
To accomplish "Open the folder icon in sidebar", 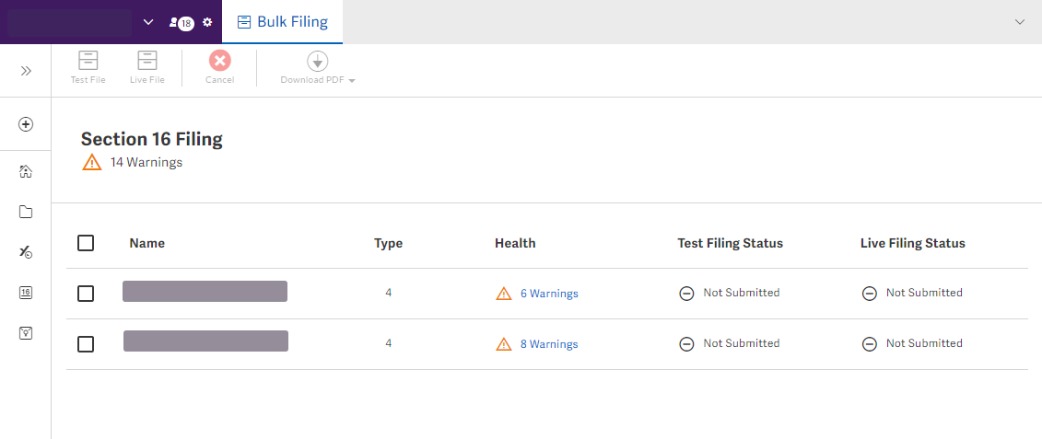I will point(26,212).
